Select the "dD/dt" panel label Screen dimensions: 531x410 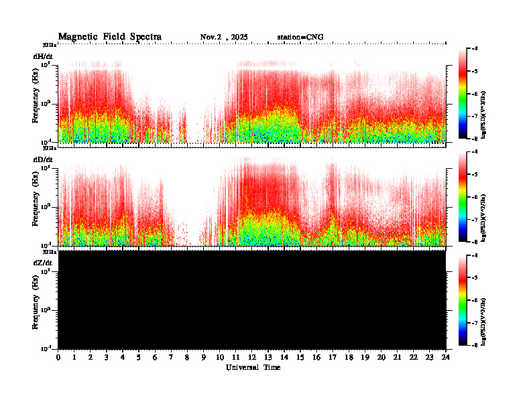[x=43, y=159]
